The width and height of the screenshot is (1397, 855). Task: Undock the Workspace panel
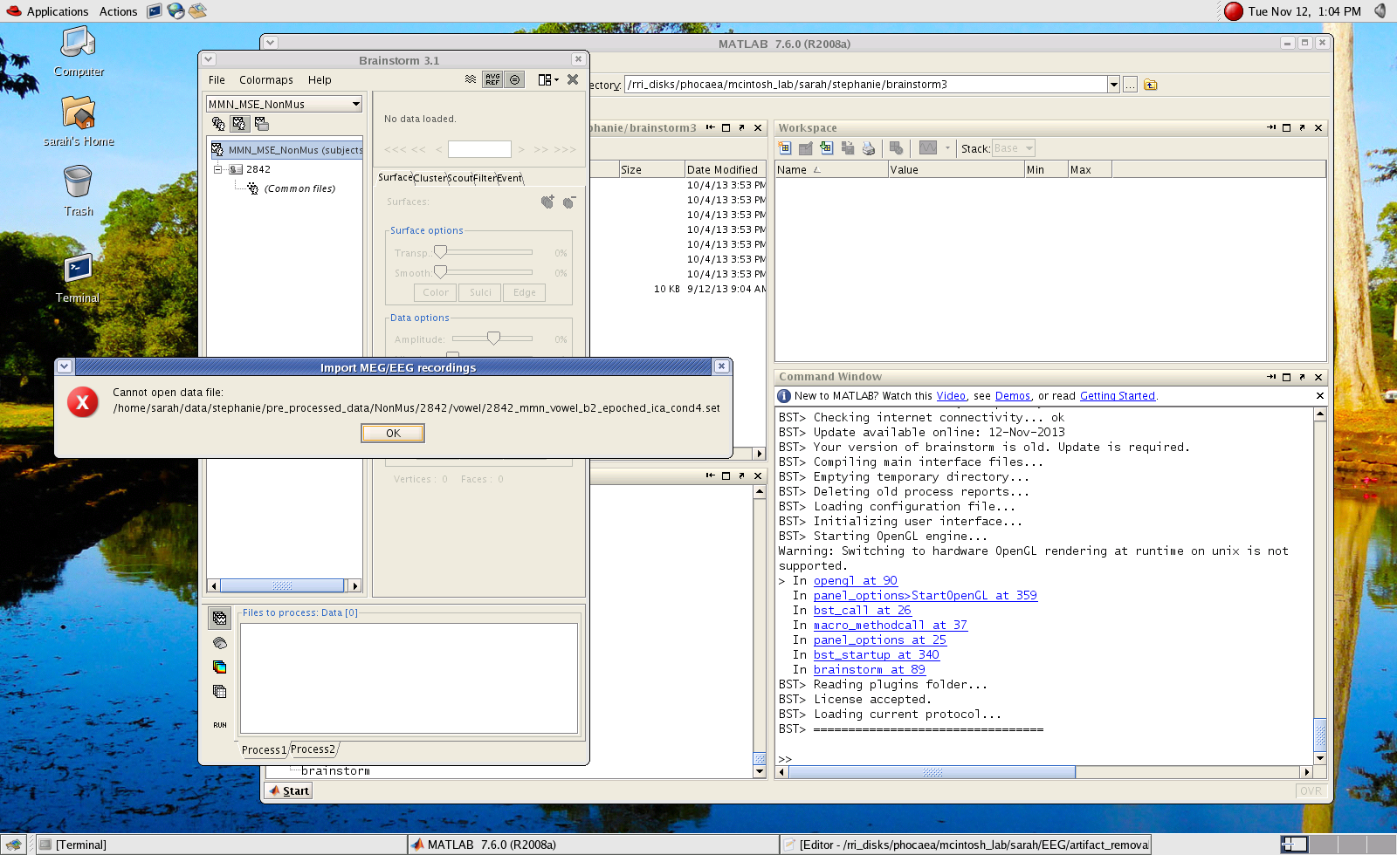point(1302,127)
